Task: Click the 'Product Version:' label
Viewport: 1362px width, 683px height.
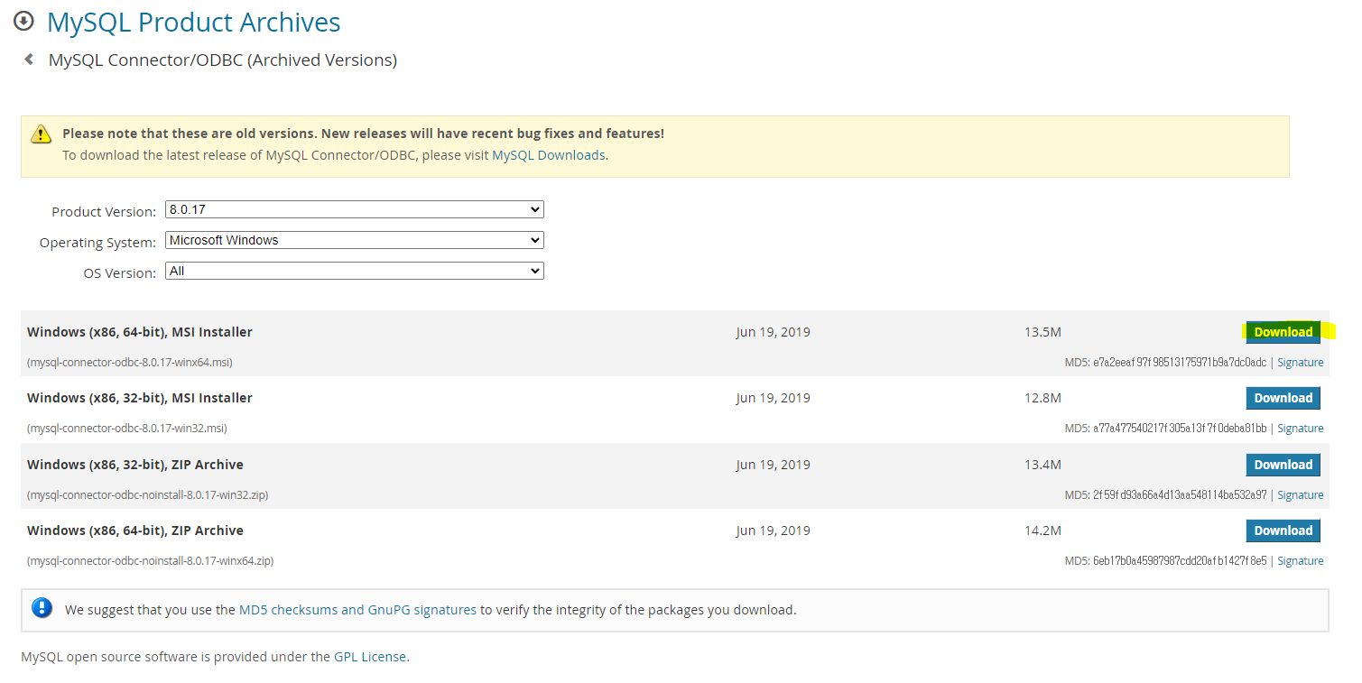Action: pos(104,212)
